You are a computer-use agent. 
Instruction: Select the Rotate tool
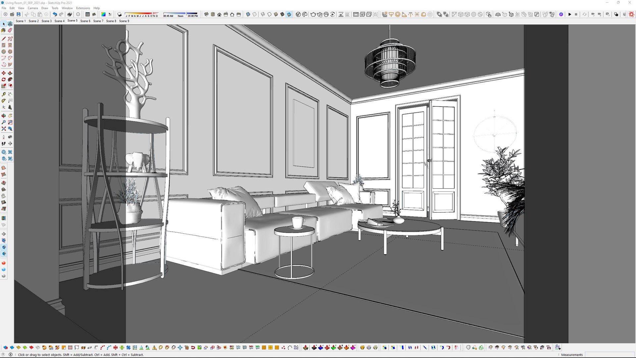coord(4,80)
